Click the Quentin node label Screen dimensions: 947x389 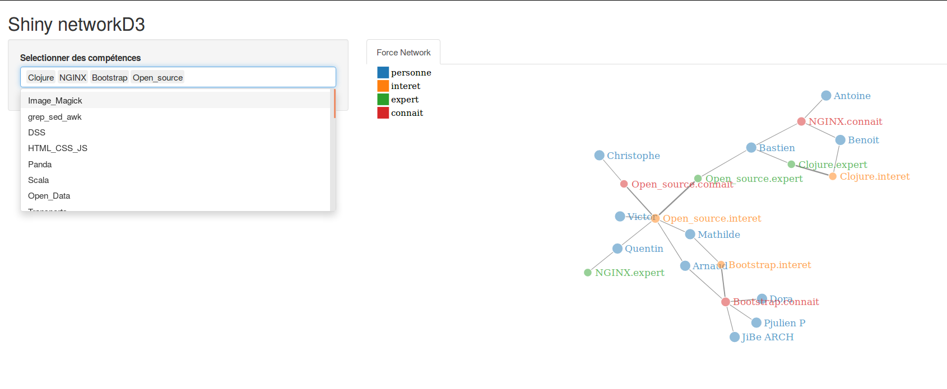tap(644, 249)
